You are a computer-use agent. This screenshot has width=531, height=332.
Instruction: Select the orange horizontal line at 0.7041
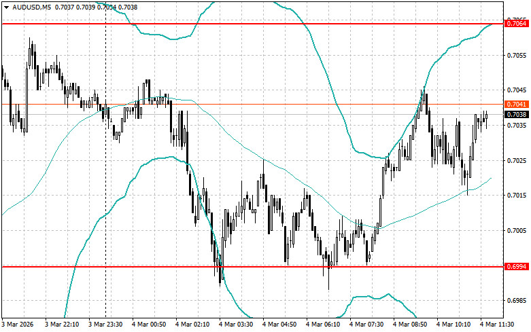tap(253, 104)
